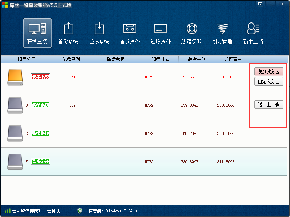Select the D: drive partition row icon

15,105
